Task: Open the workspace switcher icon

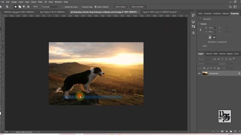Action: (x=235, y=7)
